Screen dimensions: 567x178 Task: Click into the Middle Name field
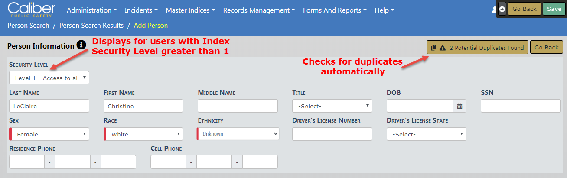[238, 106]
